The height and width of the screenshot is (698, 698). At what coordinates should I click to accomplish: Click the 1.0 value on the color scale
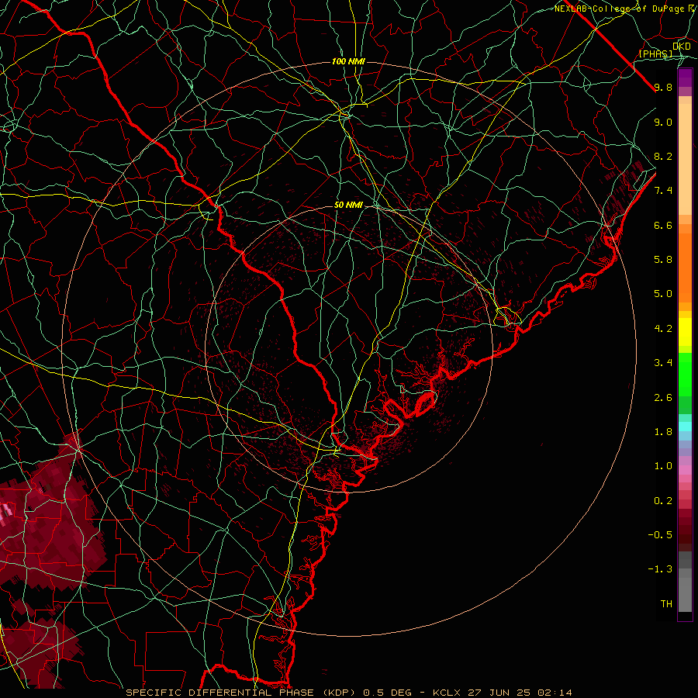[663, 466]
